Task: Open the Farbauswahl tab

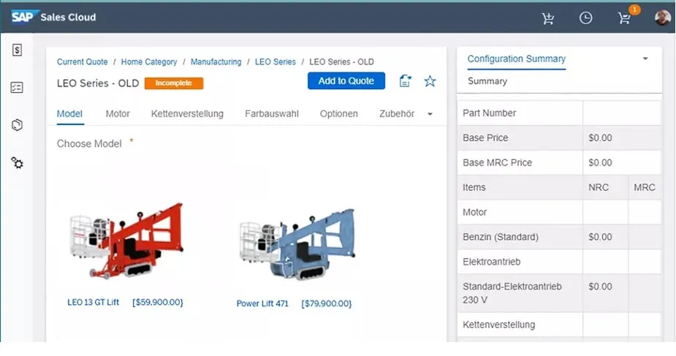Action: tap(272, 114)
